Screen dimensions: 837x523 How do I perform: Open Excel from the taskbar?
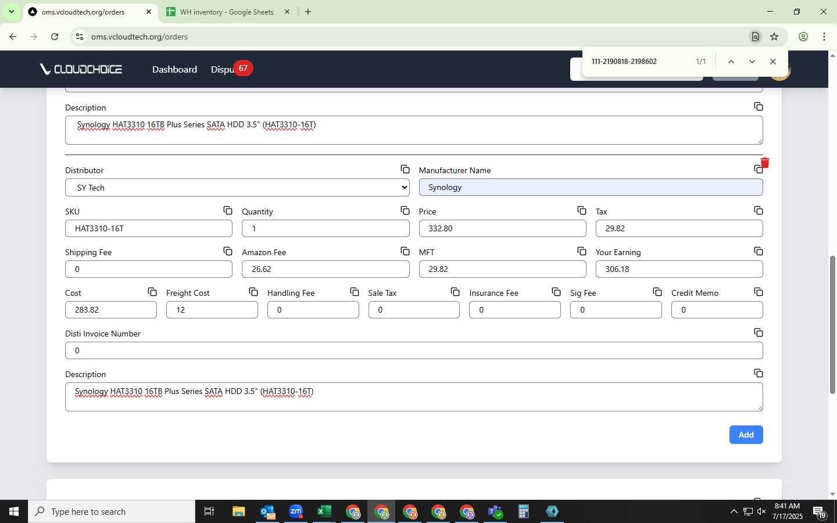pos(324,511)
